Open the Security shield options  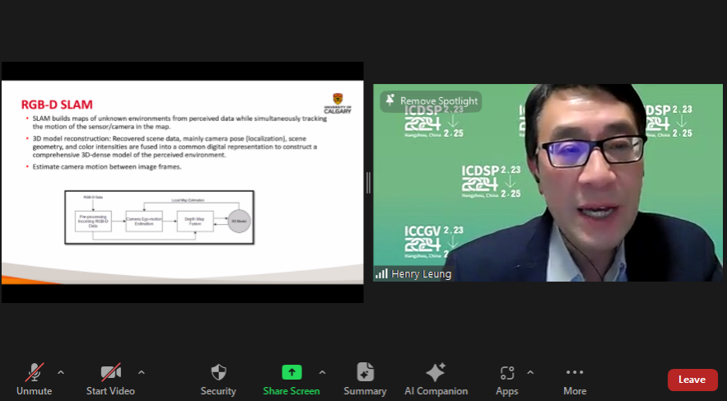(x=218, y=378)
